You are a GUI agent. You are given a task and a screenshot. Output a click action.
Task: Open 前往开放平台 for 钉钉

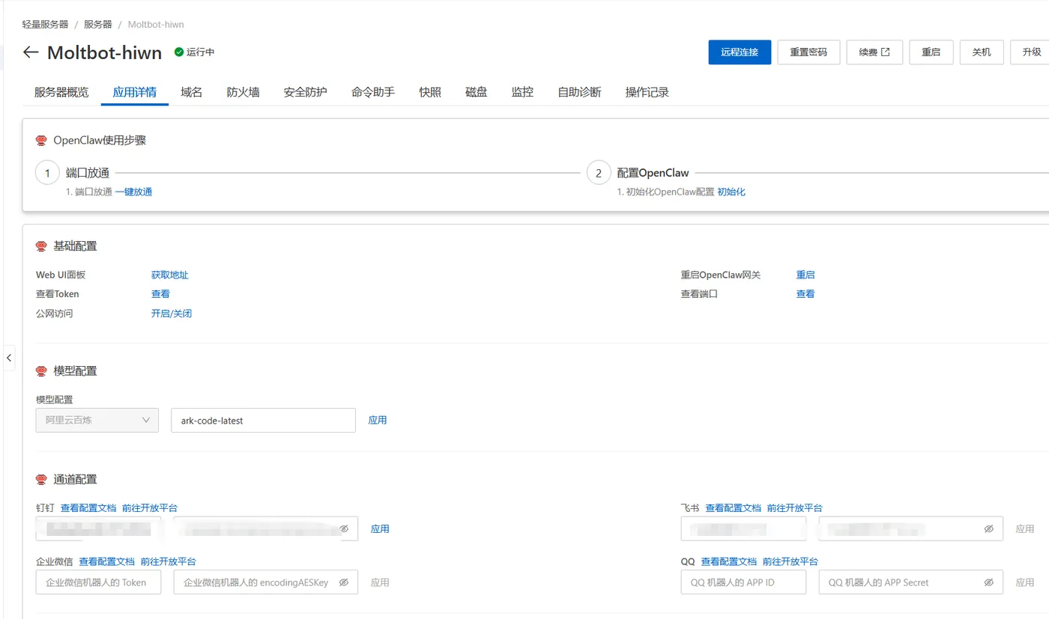point(150,507)
